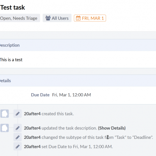The image size is (156, 156).
Task: Click pencil icon next to 'updated the task description'
Action: [x=18, y=128]
